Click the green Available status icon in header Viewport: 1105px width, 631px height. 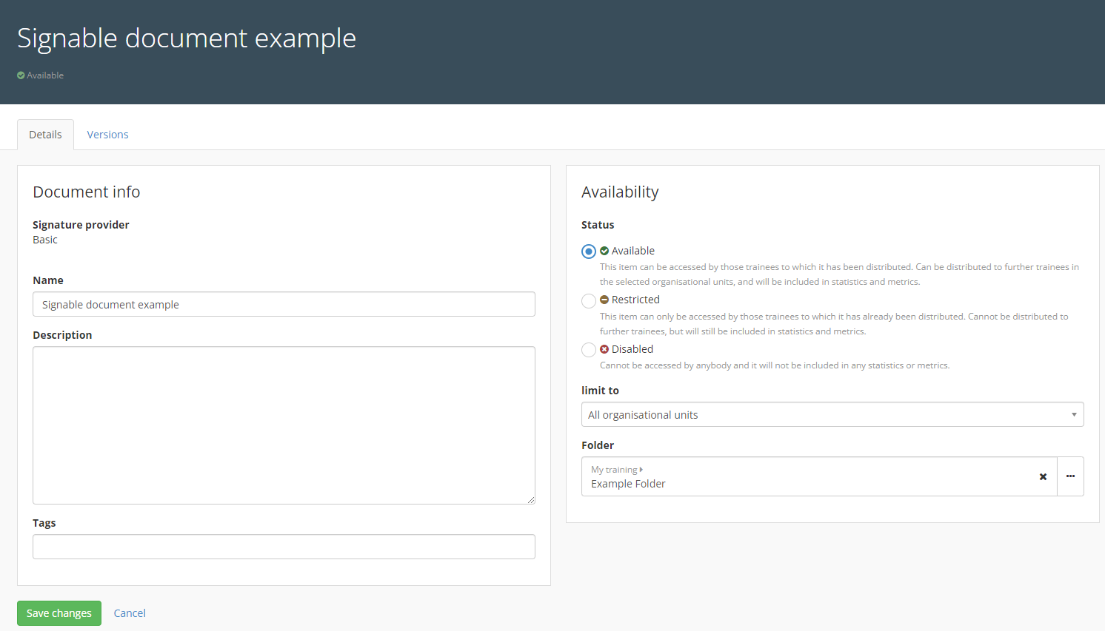tap(21, 75)
